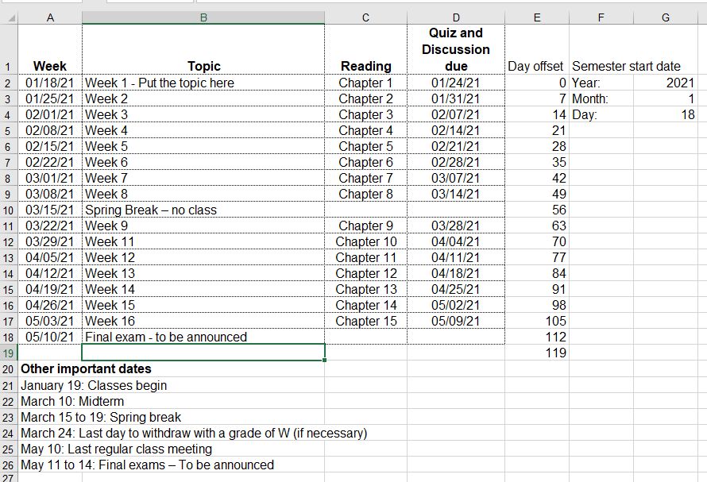The width and height of the screenshot is (707, 482).
Task: Select column D header
Action: [455, 17]
